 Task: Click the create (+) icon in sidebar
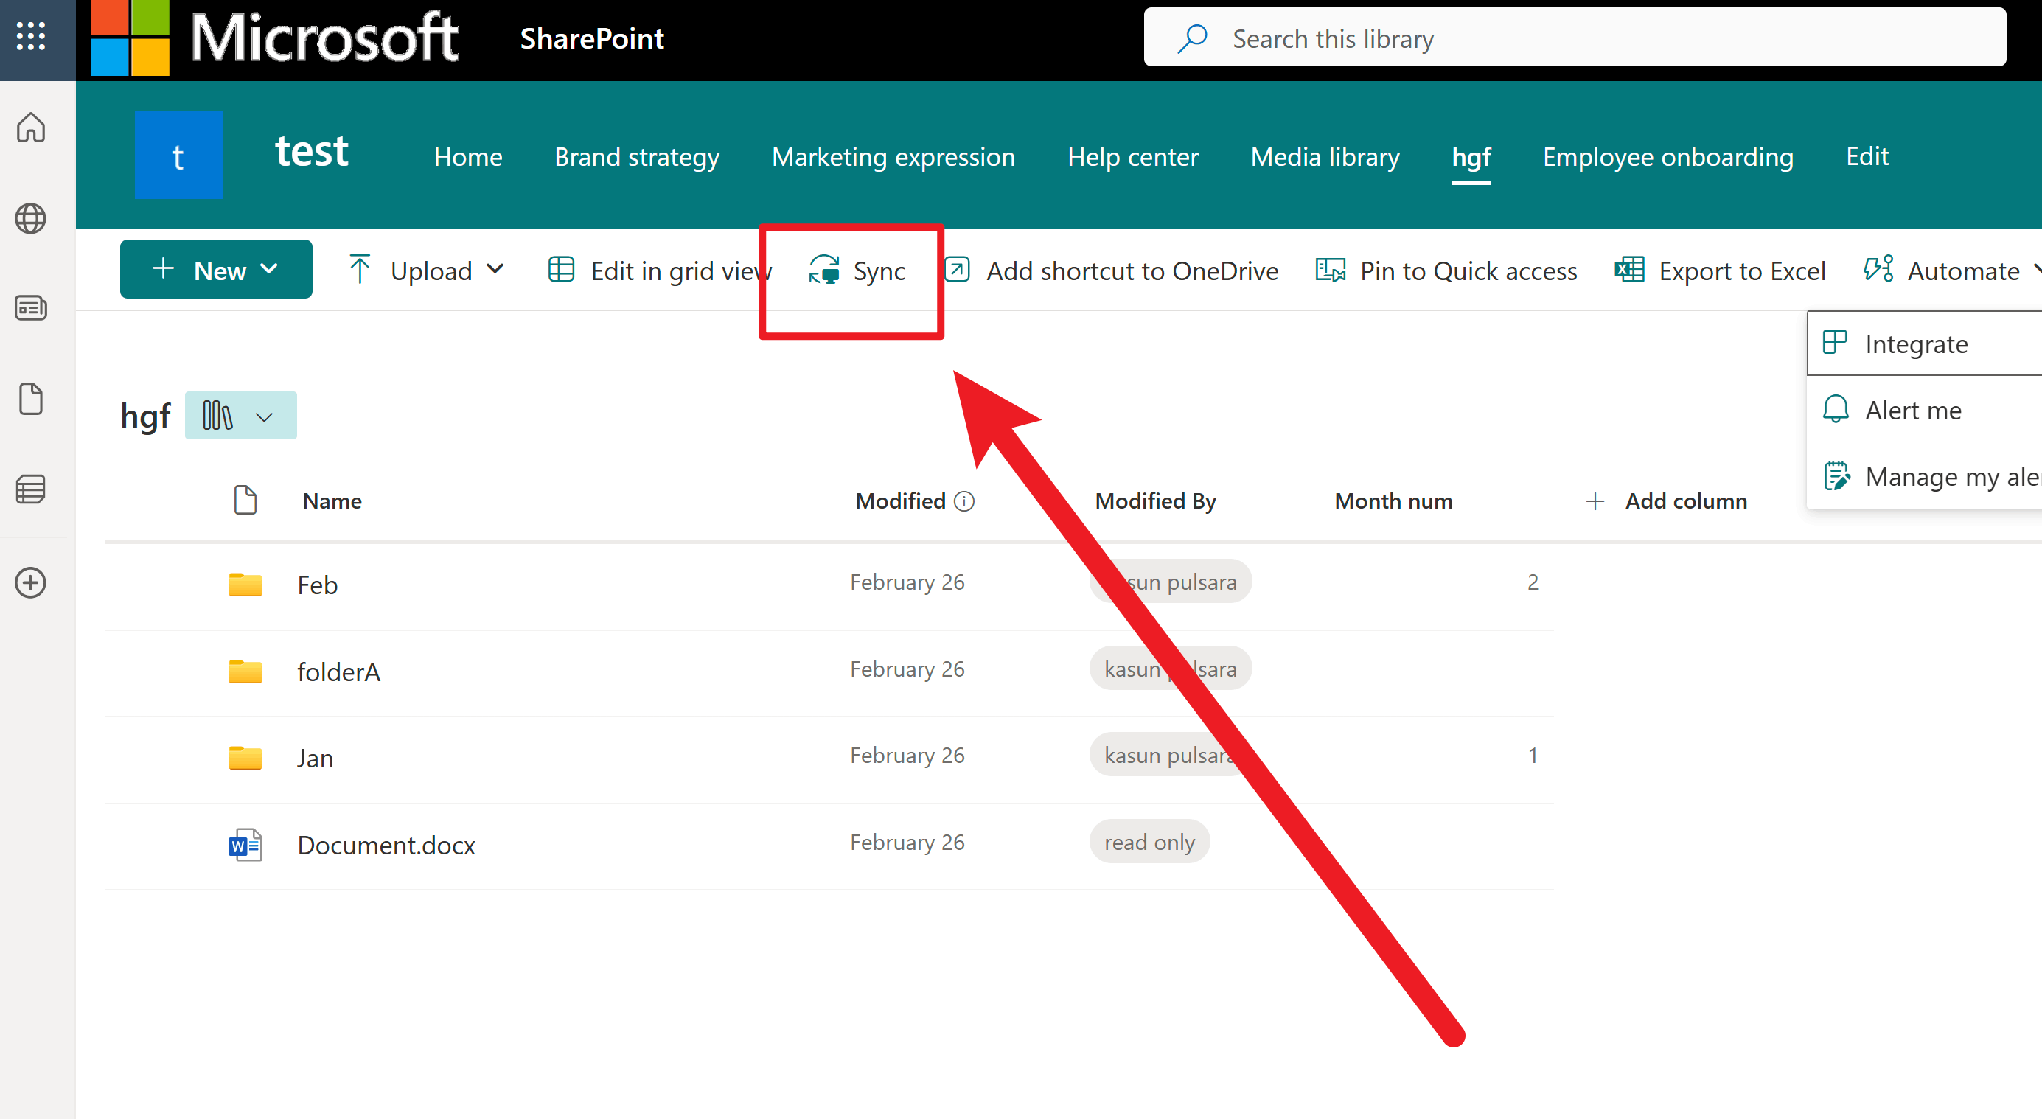(30, 582)
